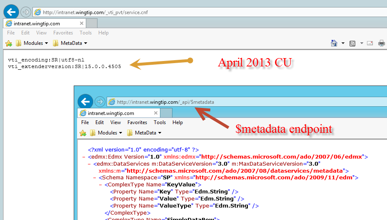Click the Read mail icon in the command bar
Viewport: 387px width, 220px height.
[370, 43]
